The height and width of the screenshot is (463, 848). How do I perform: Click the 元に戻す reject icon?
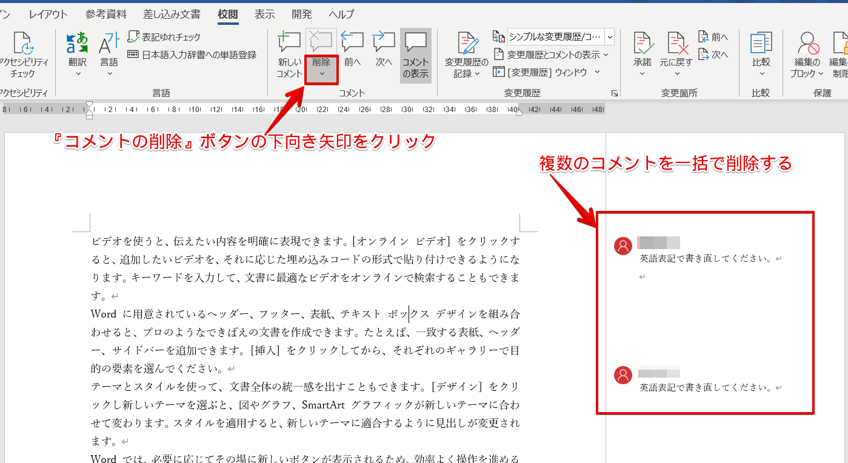coord(676,42)
